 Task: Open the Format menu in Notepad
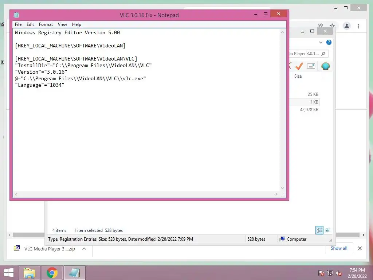tap(46, 24)
